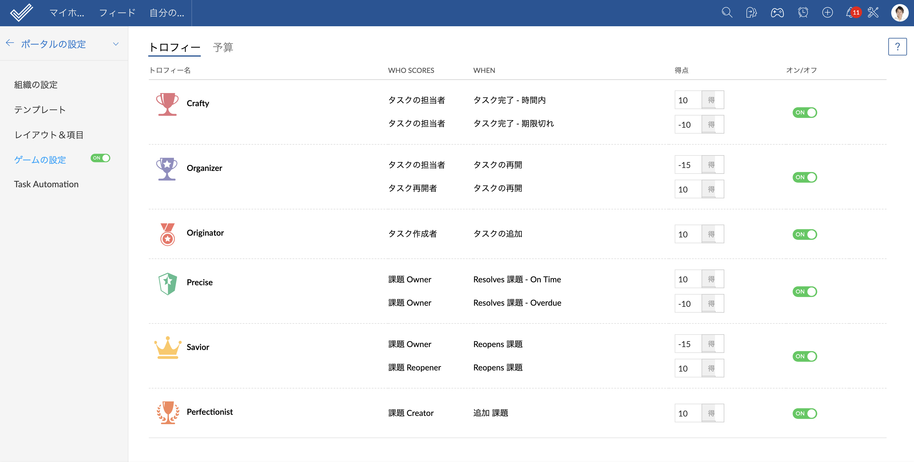Expand the ポータルの設定 dropdown chevron
Viewport: 914px width, 462px height.
[x=116, y=44]
